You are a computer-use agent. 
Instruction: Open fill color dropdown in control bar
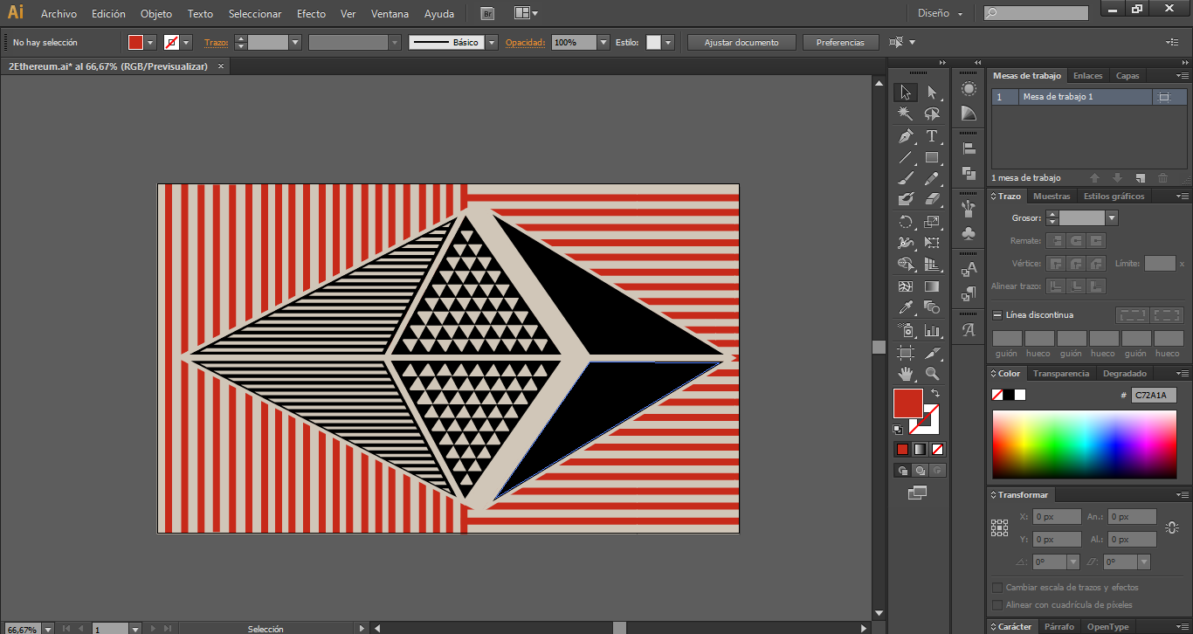click(x=151, y=42)
